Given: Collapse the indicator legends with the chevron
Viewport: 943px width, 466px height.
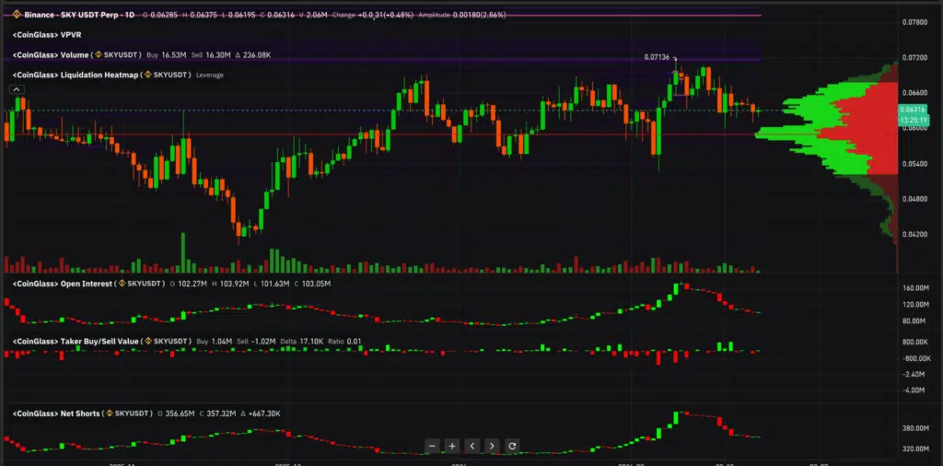Looking at the screenshot, I should [x=17, y=89].
